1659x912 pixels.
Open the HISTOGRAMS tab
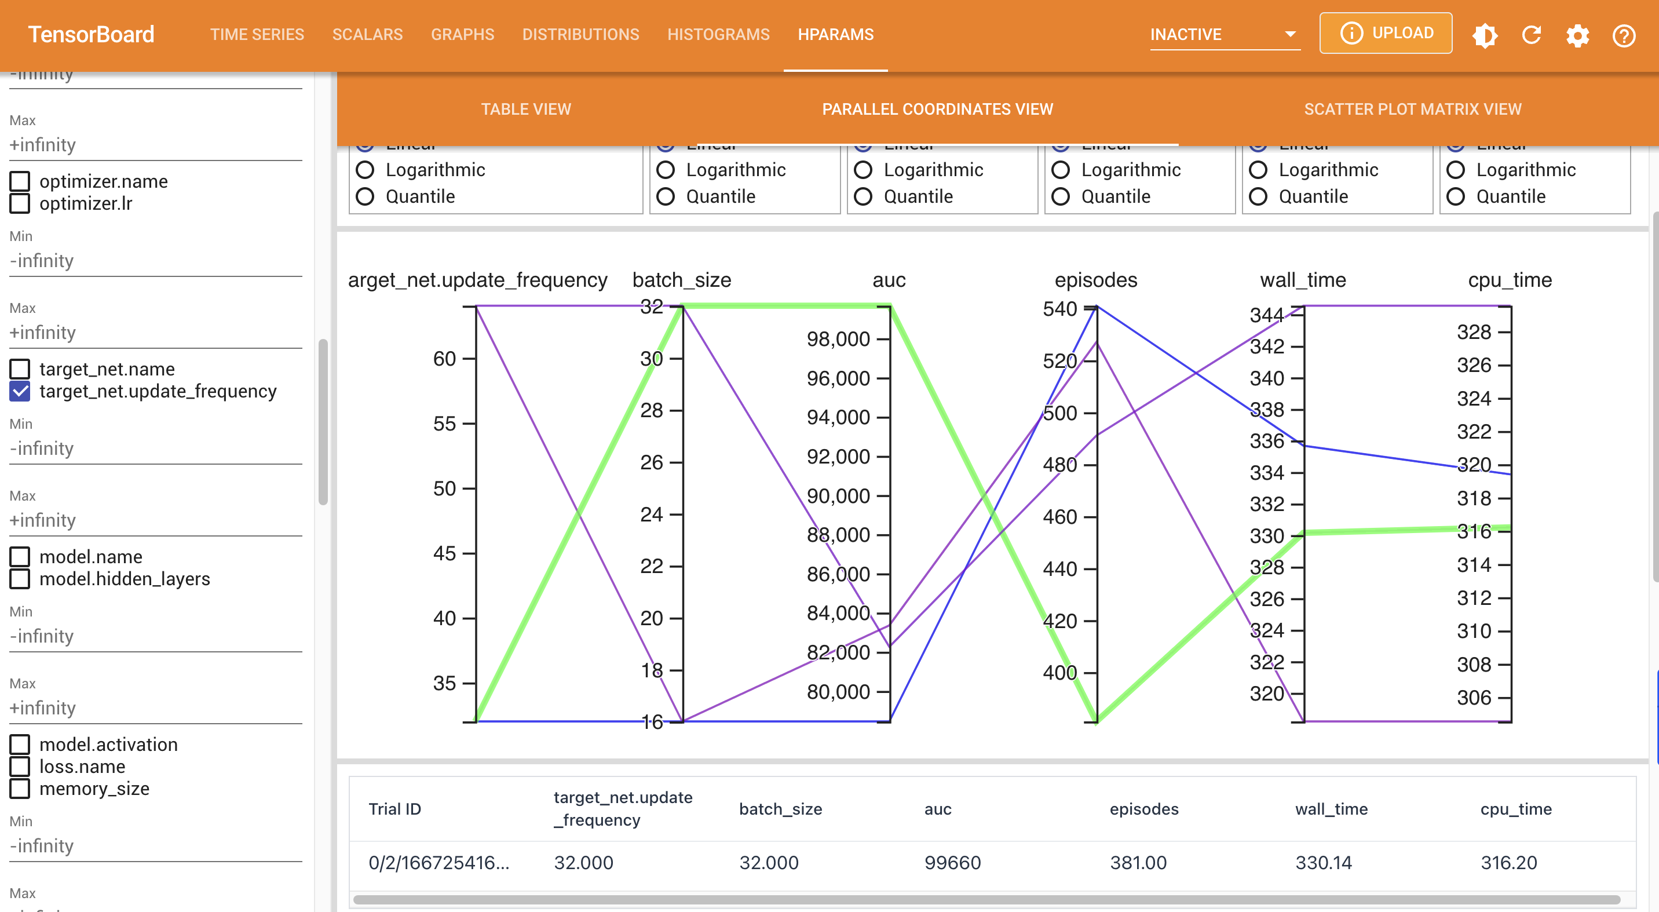(718, 35)
